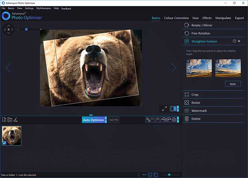Click the double undo-all arrows icon
Screen dimensions: 248x178
pos(159,120)
